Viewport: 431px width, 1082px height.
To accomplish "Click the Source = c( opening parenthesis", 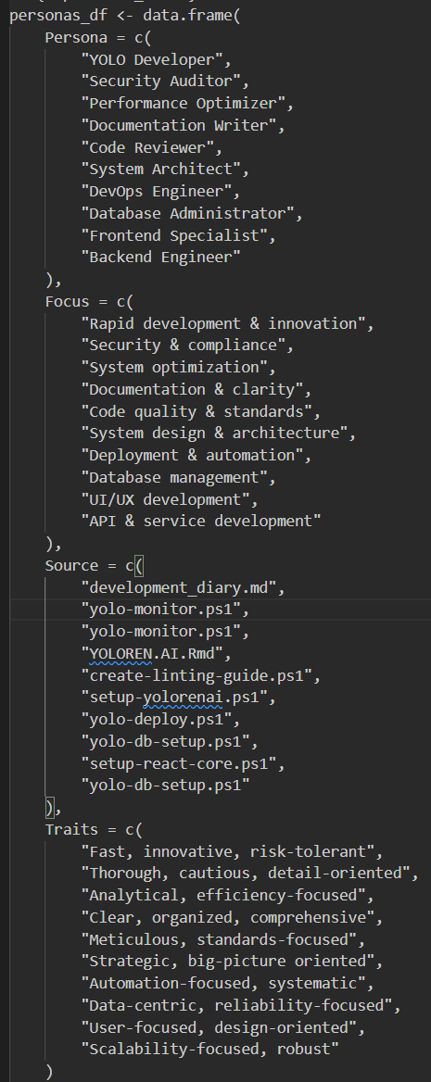I will (x=138, y=566).
